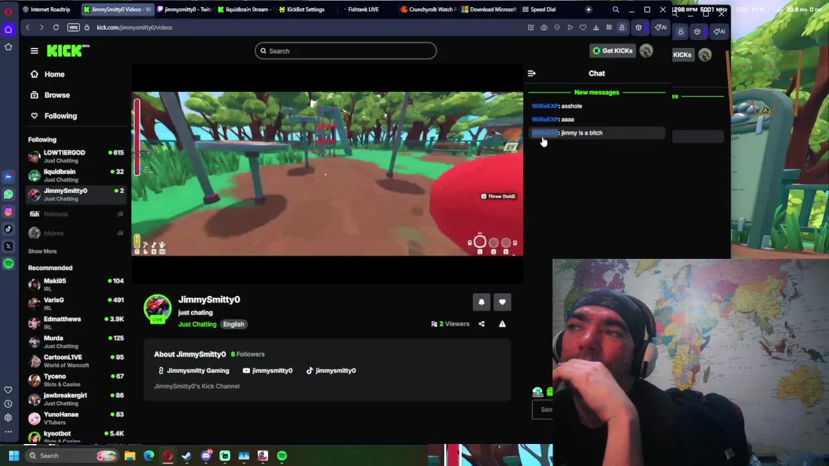Open the Kick hamburger sidebar menu
829x466 pixels.
point(34,50)
